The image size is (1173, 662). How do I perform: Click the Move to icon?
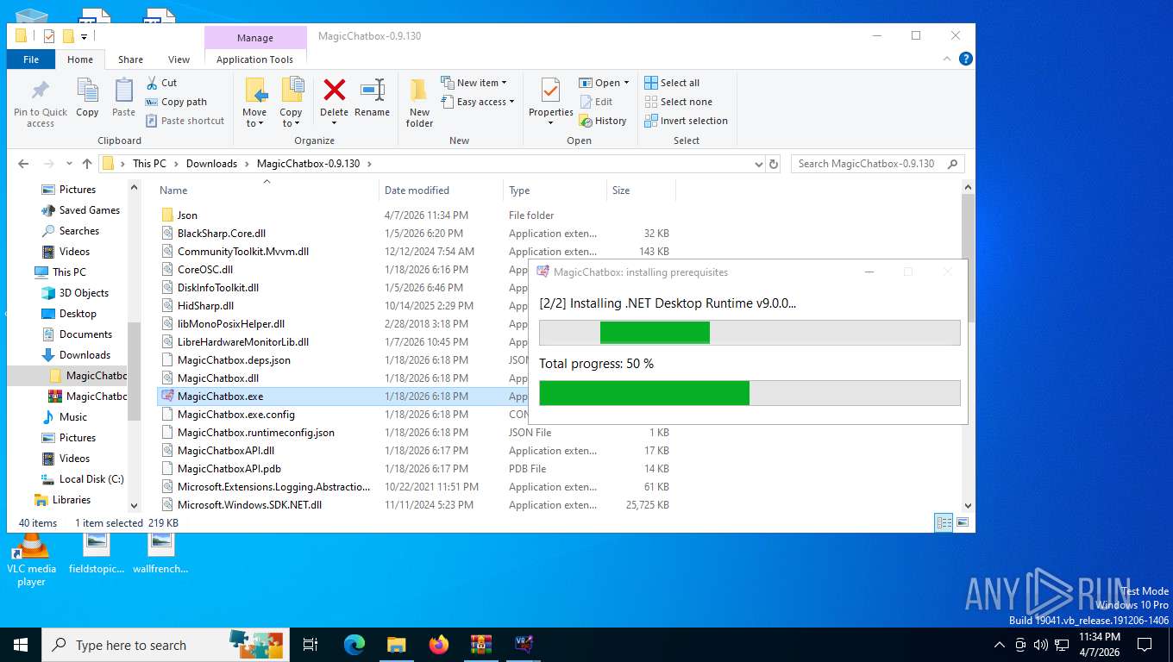click(x=255, y=91)
